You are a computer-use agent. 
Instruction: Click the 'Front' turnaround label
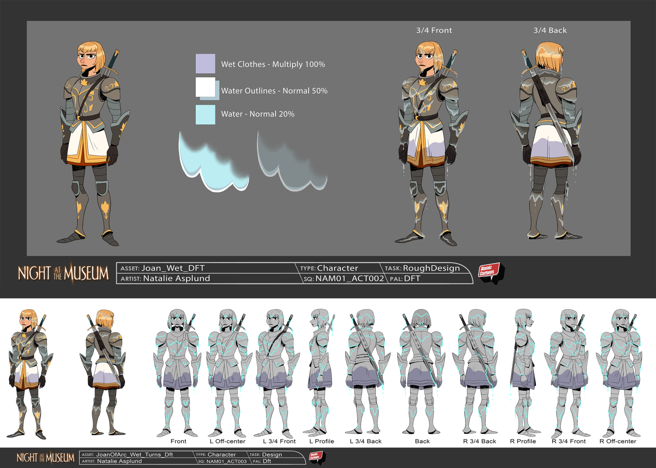click(x=178, y=441)
